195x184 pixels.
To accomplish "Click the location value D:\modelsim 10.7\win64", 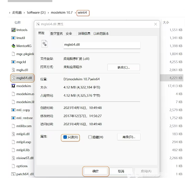I will point(81,79).
